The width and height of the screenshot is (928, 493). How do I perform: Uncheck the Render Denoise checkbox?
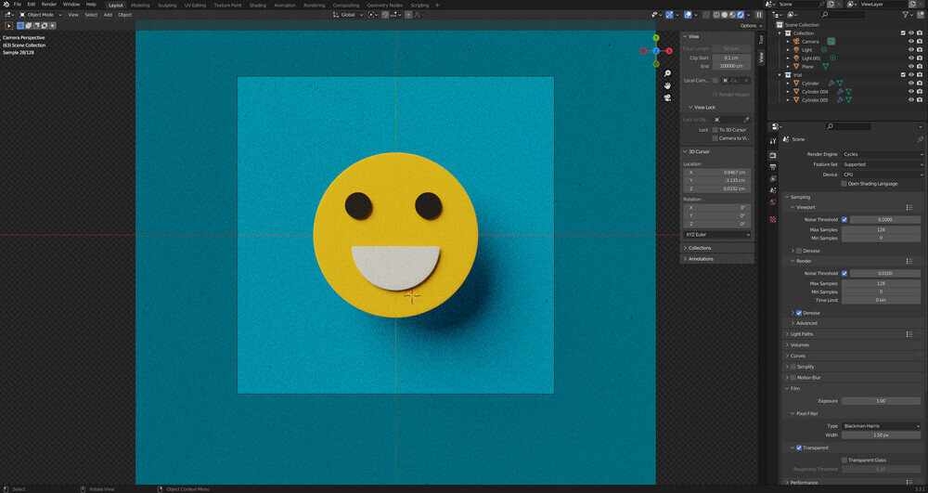pyautogui.click(x=798, y=313)
